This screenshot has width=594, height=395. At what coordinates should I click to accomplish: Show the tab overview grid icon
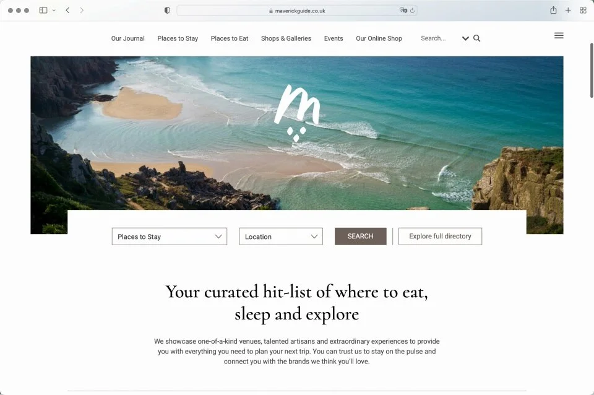(583, 11)
